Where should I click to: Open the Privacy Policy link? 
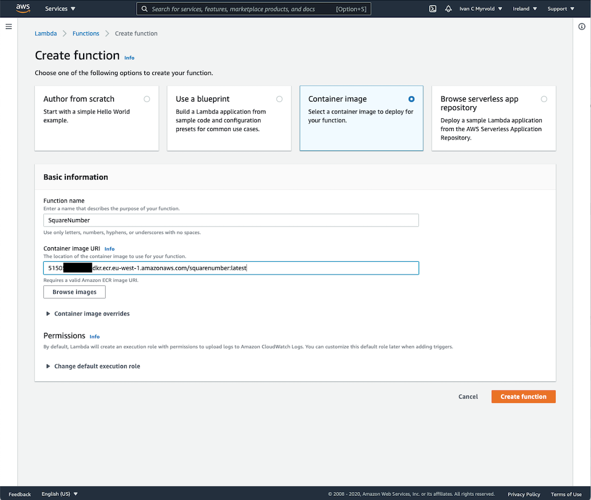coord(523,494)
